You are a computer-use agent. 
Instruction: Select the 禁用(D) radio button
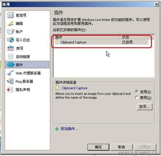137,97
